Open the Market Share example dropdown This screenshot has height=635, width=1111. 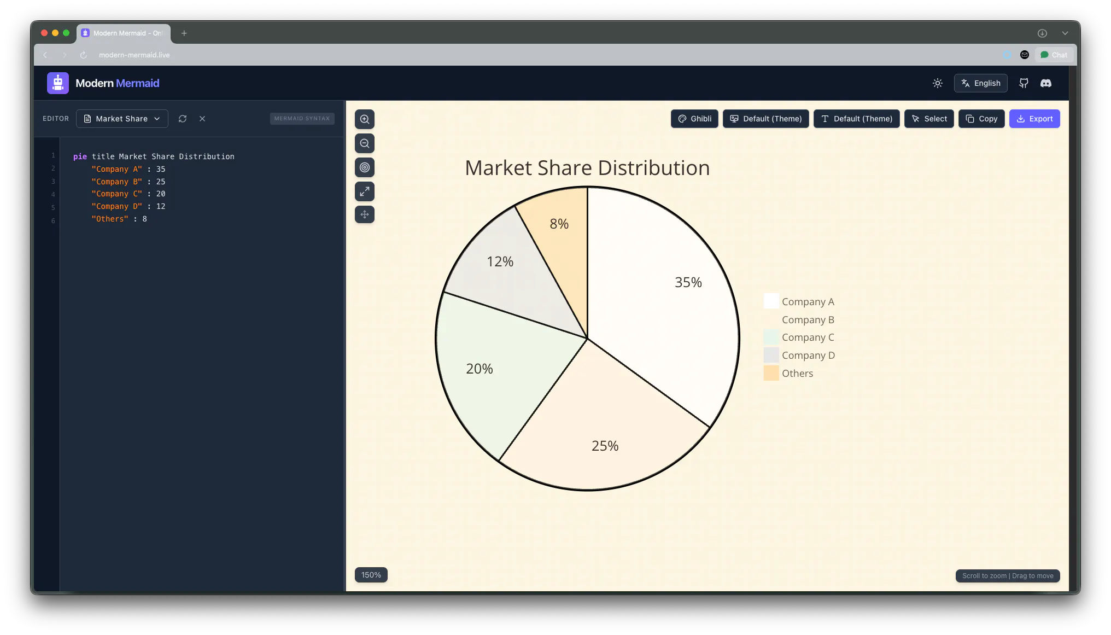tap(122, 119)
